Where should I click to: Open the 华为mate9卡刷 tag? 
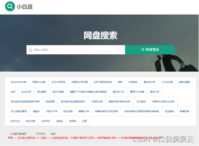coord(19,82)
